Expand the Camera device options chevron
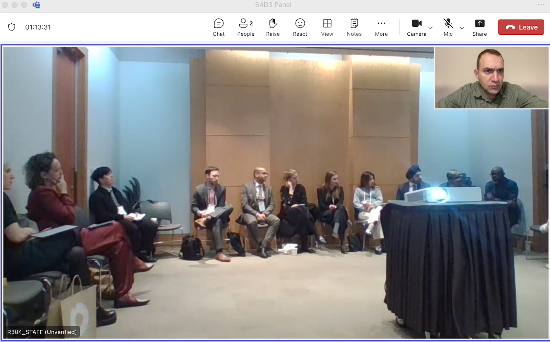The height and width of the screenshot is (342, 550). pyautogui.click(x=430, y=28)
